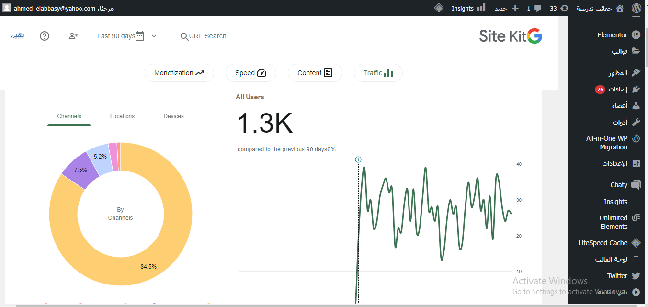Image resolution: width=648 pixels, height=307 pixels.
Task: Jump to the Monetization section
Action: point(179,73)
